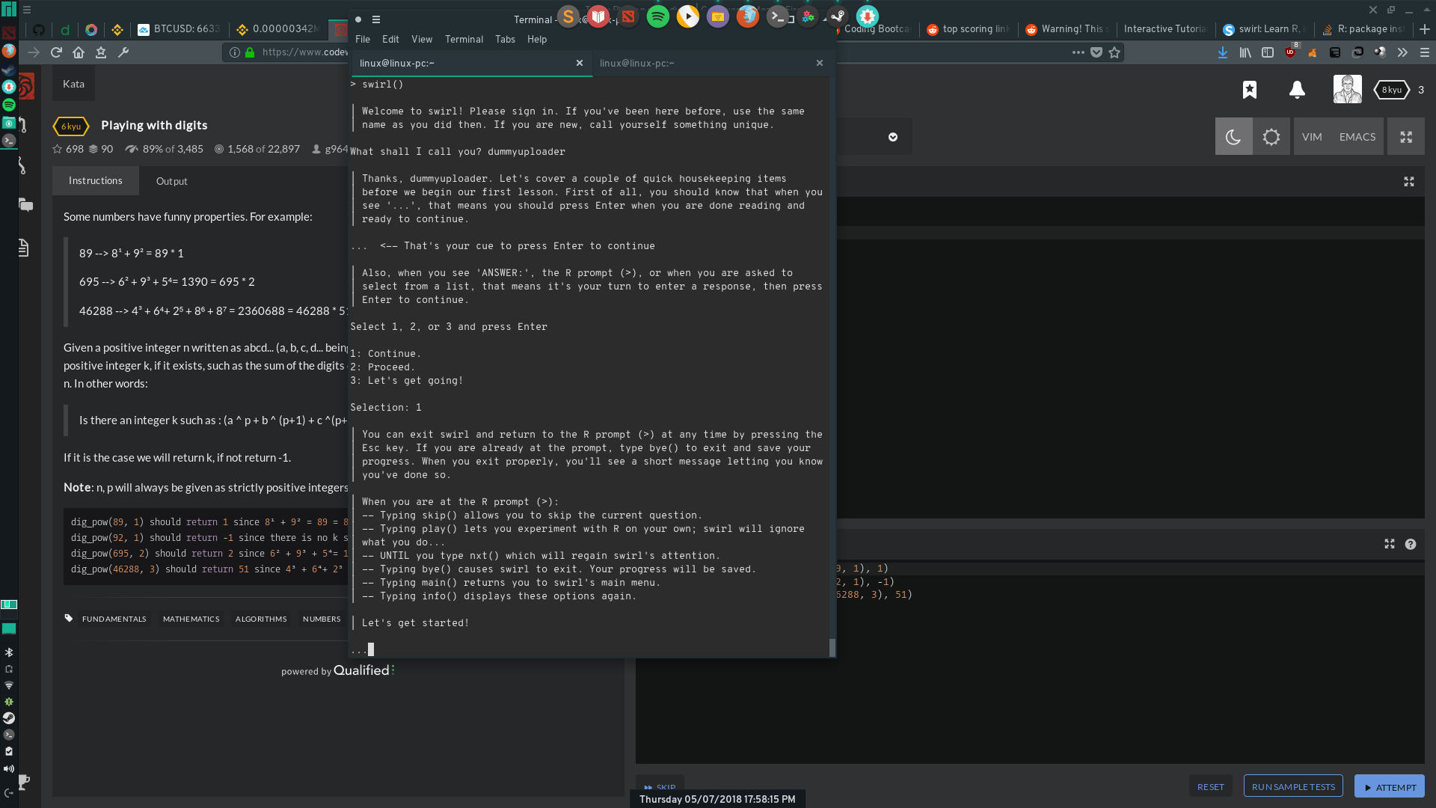The width and height of the screenshot is (1436, 808).
Task: Toggle the light sun theme
Action: 1271,137
